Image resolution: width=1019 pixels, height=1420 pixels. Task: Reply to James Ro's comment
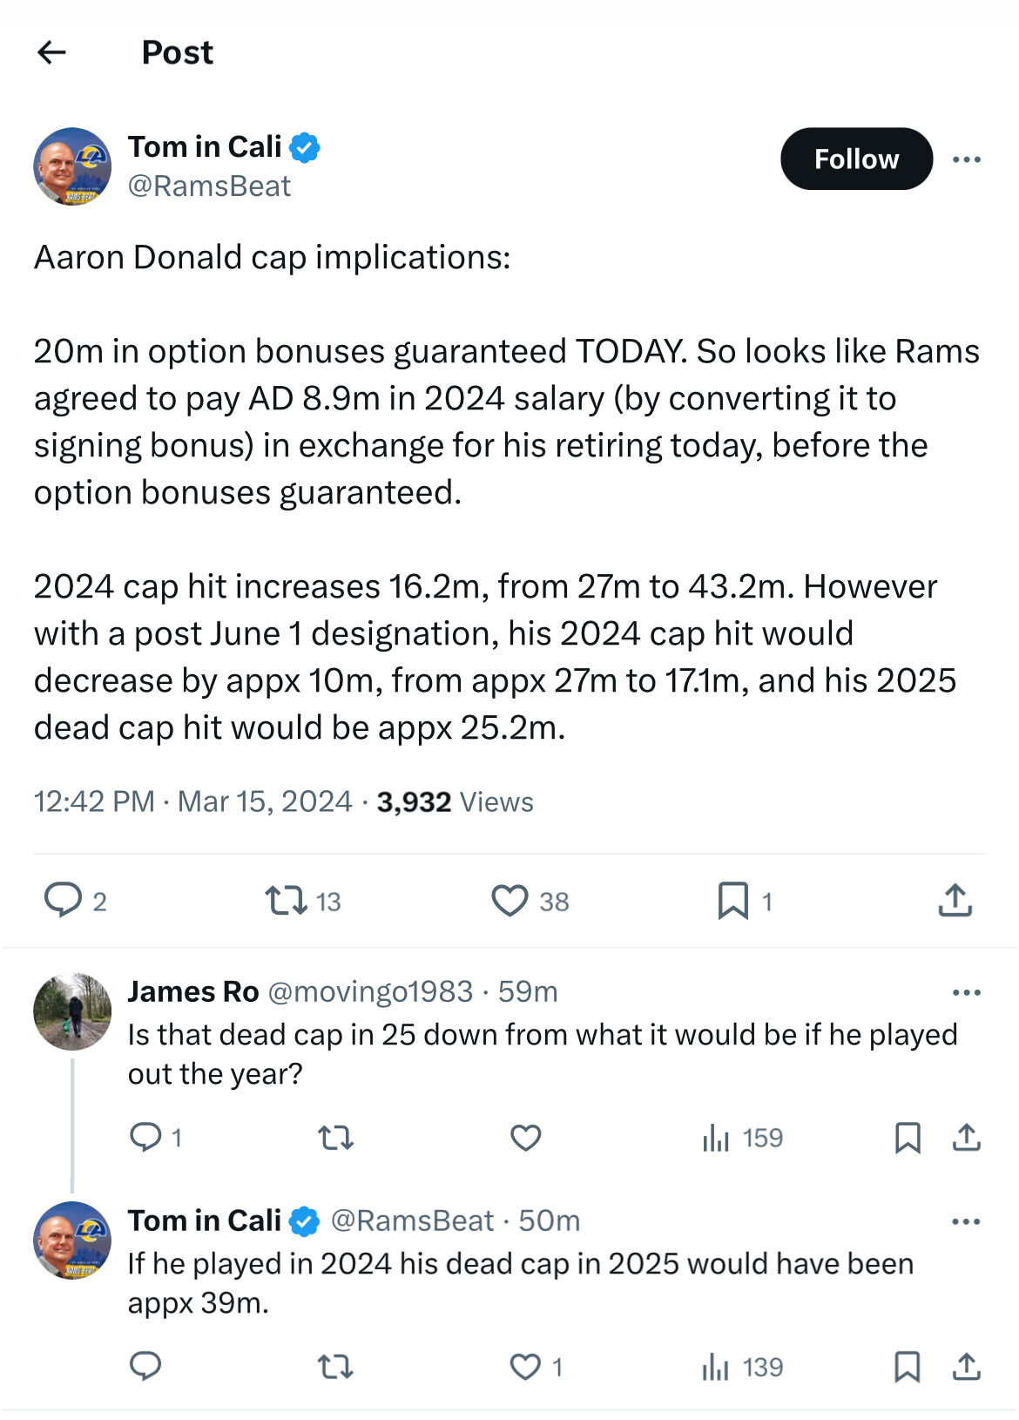tap(145, 1137)
